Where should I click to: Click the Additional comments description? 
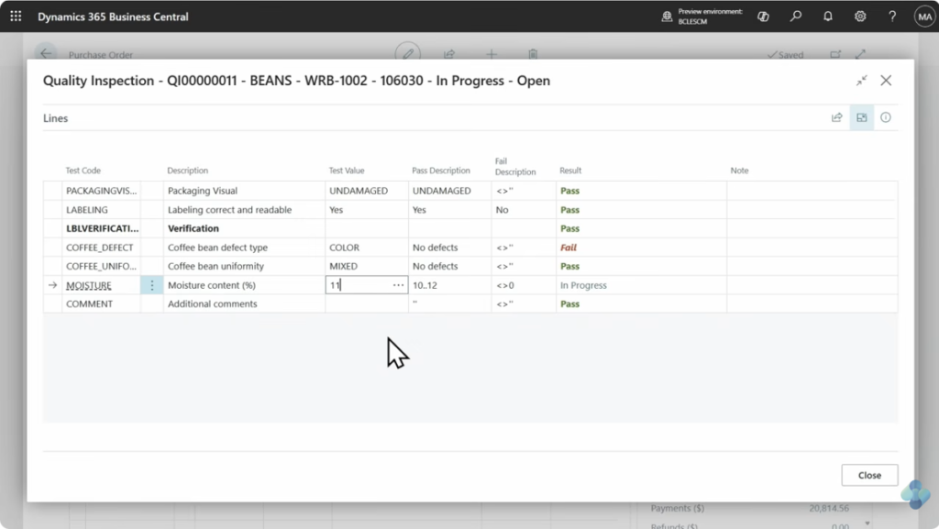244,304
